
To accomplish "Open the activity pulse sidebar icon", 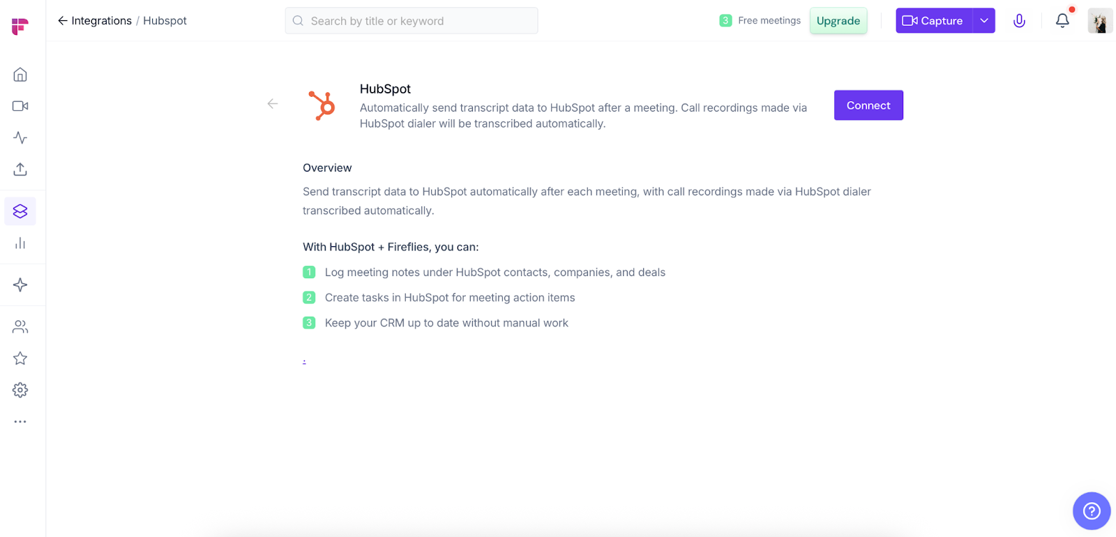I will coord(20,137).
